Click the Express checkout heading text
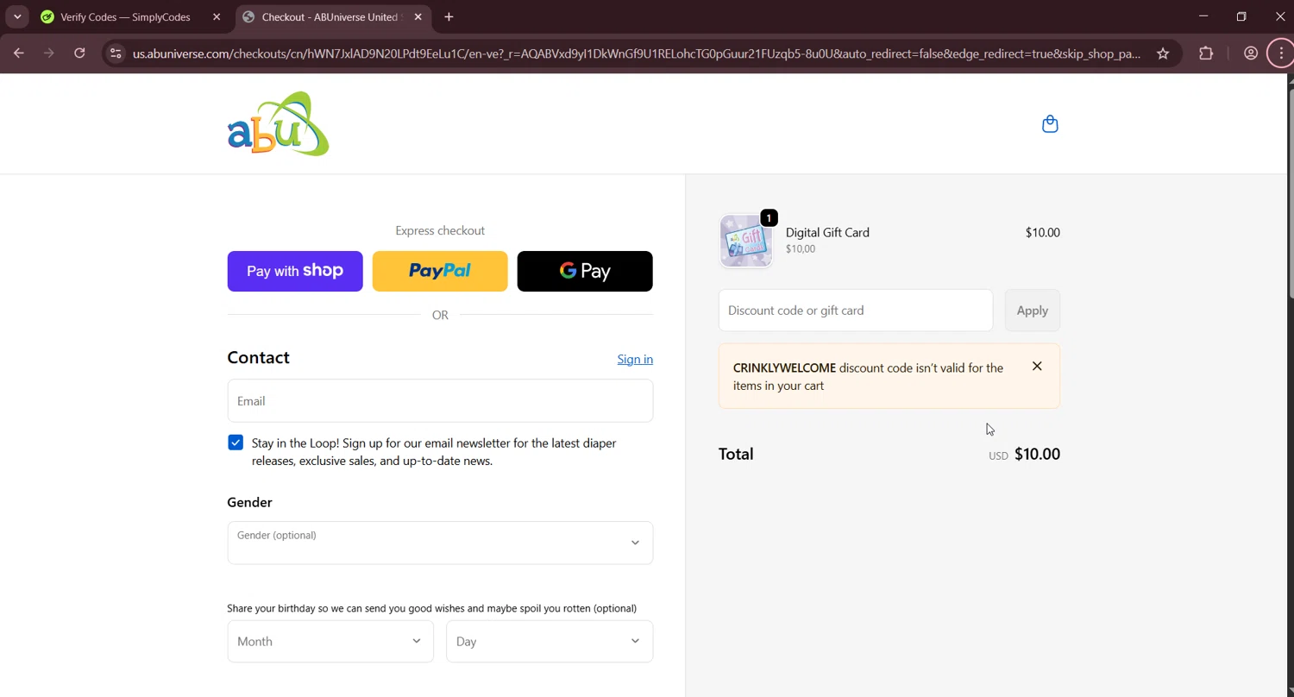Screen dimensions: 1294x697 coord(440,230)
